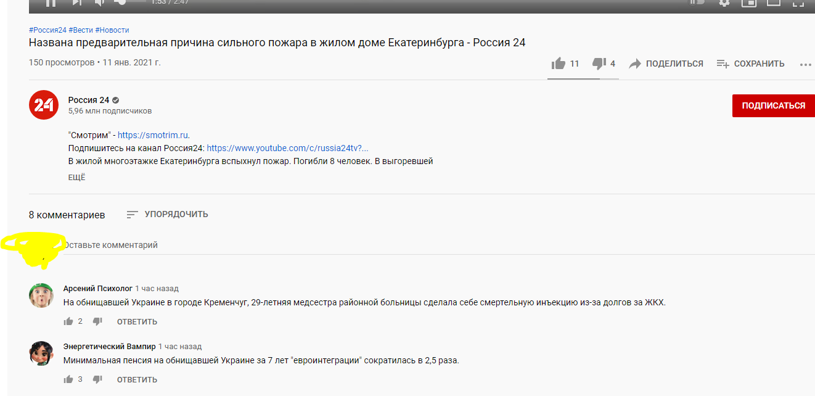The height and width of the screenshot is (396, 815).
Task: Enter fullscreen mode
Action: point(797,4)
